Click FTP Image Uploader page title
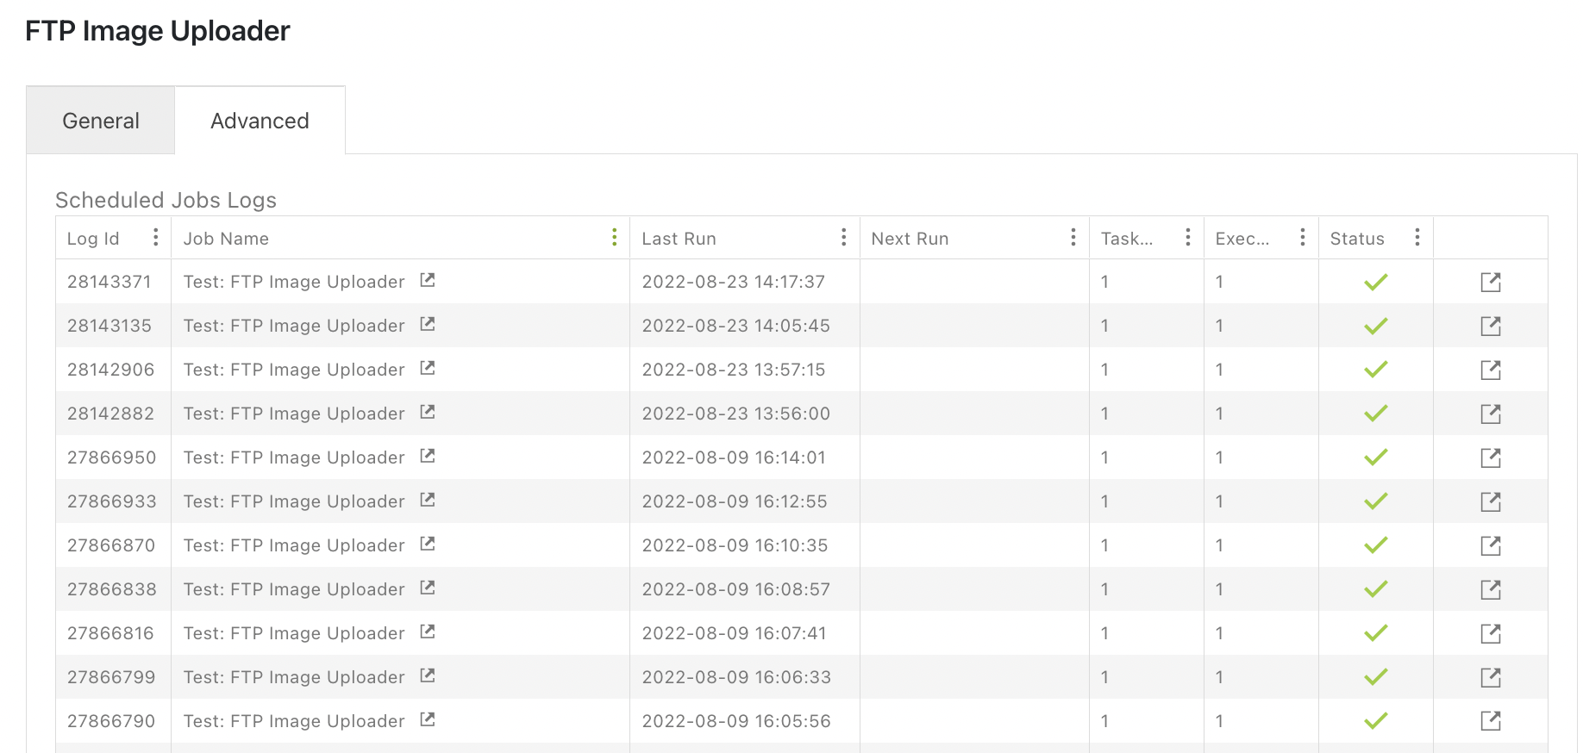 pyautogui.click(x=158, y=31)
